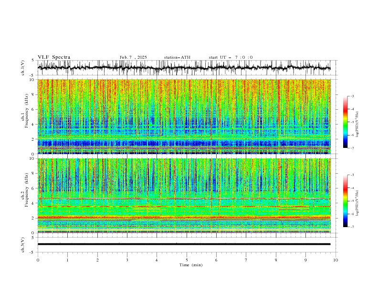Click the 'VLF Spectra' title text
The image size is (378, 292).
[54, 57]
